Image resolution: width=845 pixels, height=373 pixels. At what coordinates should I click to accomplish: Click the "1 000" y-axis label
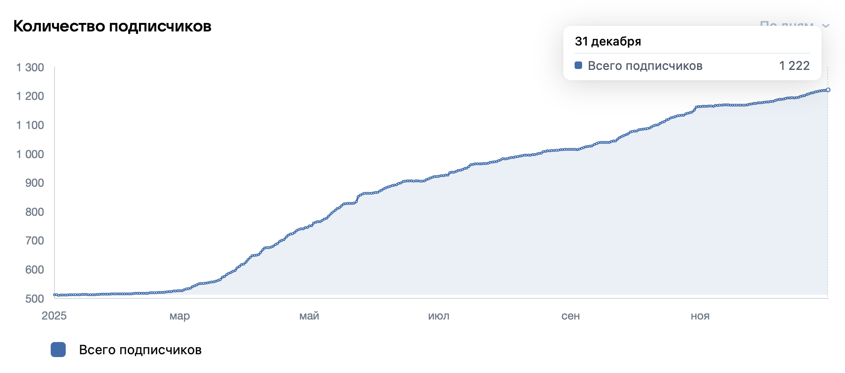[x=30, y=154]
